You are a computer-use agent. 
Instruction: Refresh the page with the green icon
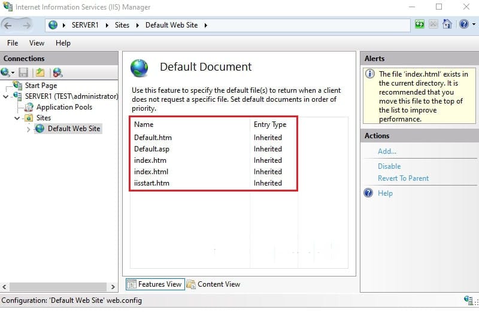pyautogui.click(x=420, y=24)
